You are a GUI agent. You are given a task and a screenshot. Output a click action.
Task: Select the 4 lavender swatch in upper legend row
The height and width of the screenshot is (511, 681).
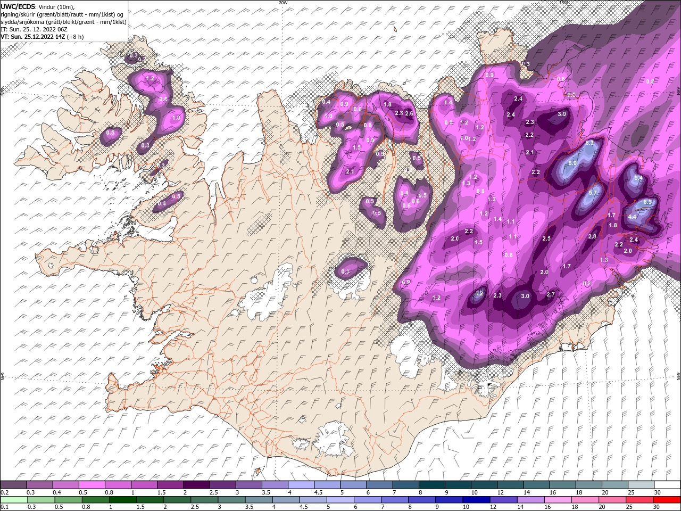301,485
